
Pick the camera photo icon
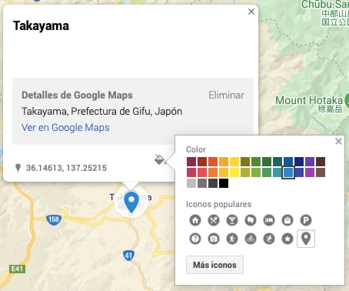[x=214, y=239]
